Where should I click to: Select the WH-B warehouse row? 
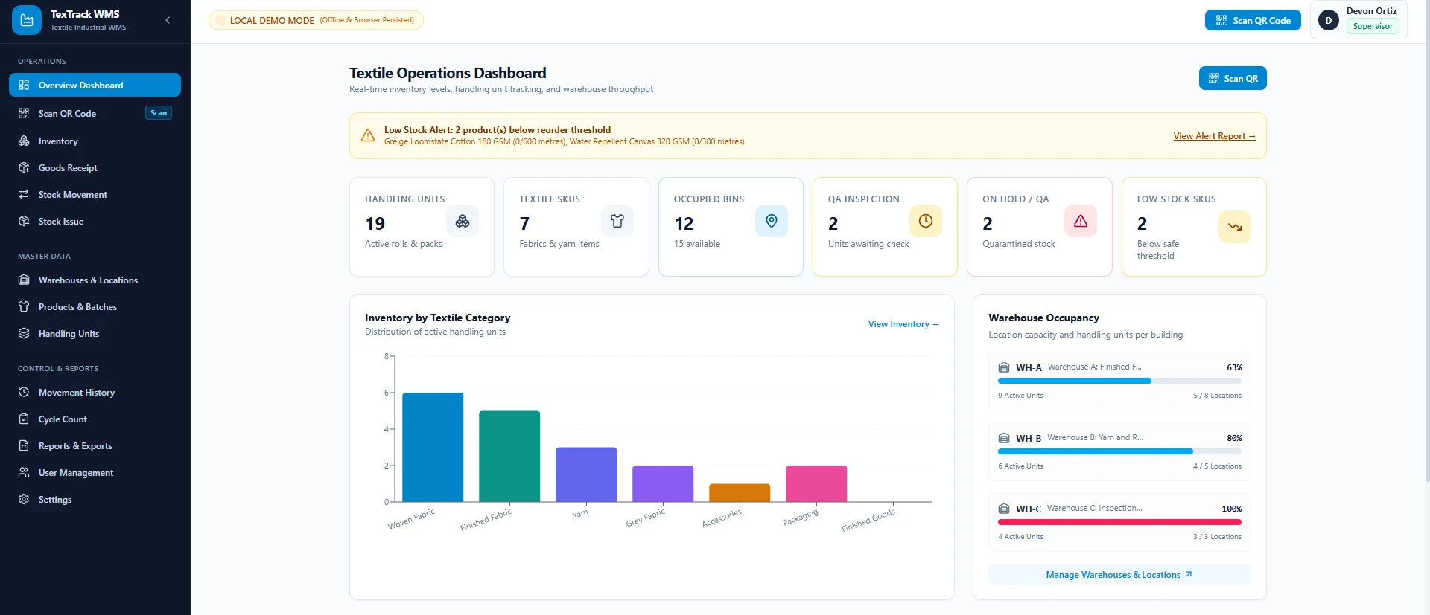1119,451
